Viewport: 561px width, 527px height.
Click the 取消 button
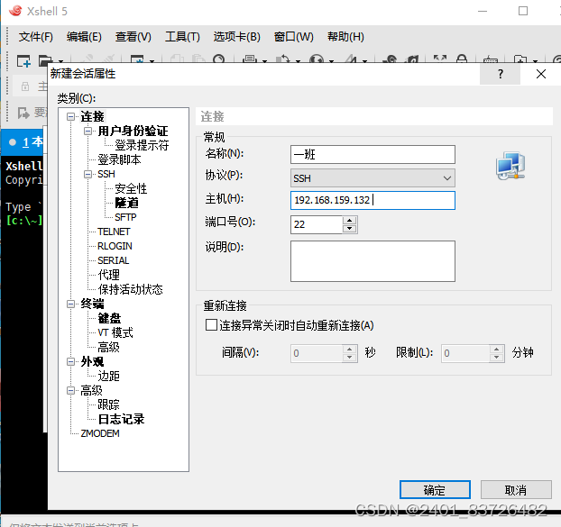[516, 489]
